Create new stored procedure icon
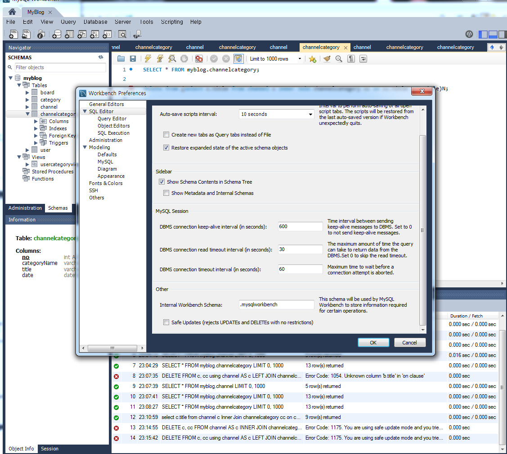The width and height of the screenshot is (507, 454). point(95,34)
